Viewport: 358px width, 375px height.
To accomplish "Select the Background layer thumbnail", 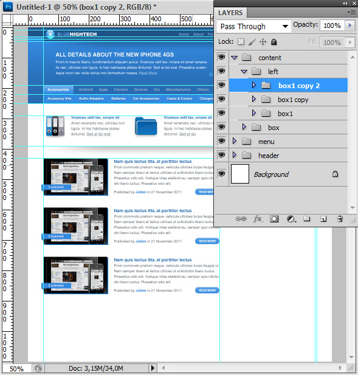I will pyautogui.click(x=240, y=174).
